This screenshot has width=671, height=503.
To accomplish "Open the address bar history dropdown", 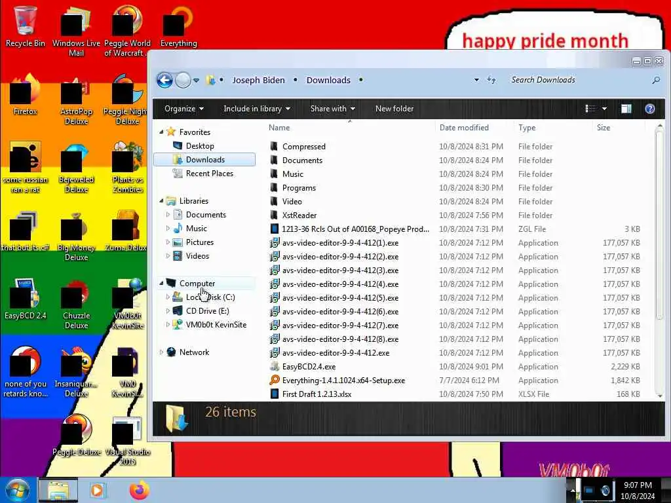I will coord(476,80).
